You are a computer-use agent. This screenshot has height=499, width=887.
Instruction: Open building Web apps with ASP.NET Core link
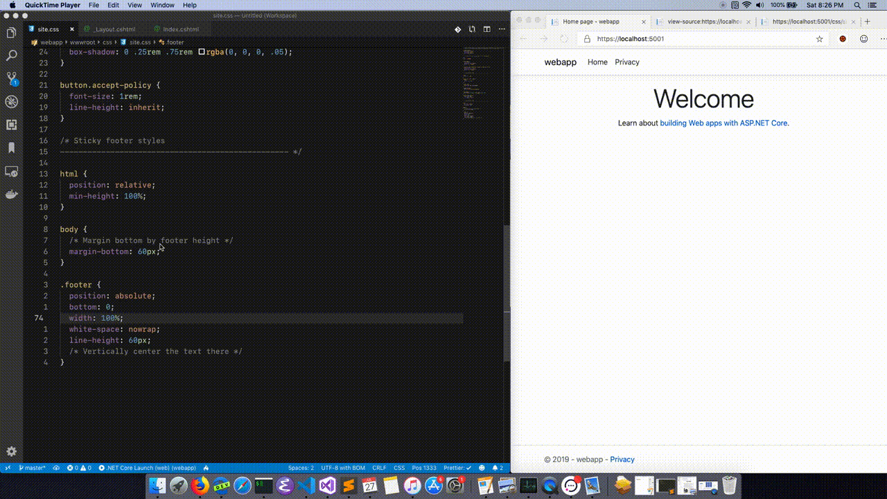723,123
